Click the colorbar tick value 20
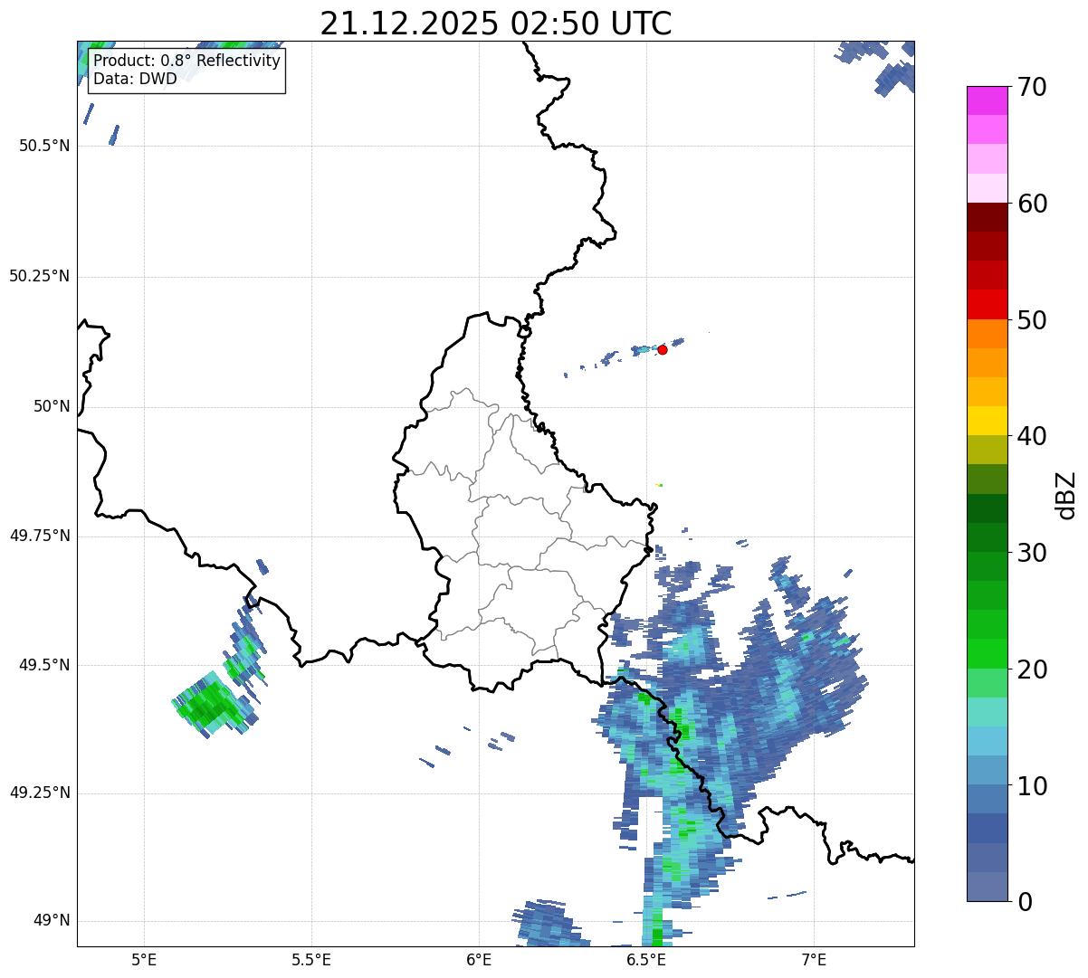Image resolution: width=1088 pixels, height=978 pixels. pyautogui.click(x=1033, y=669)
